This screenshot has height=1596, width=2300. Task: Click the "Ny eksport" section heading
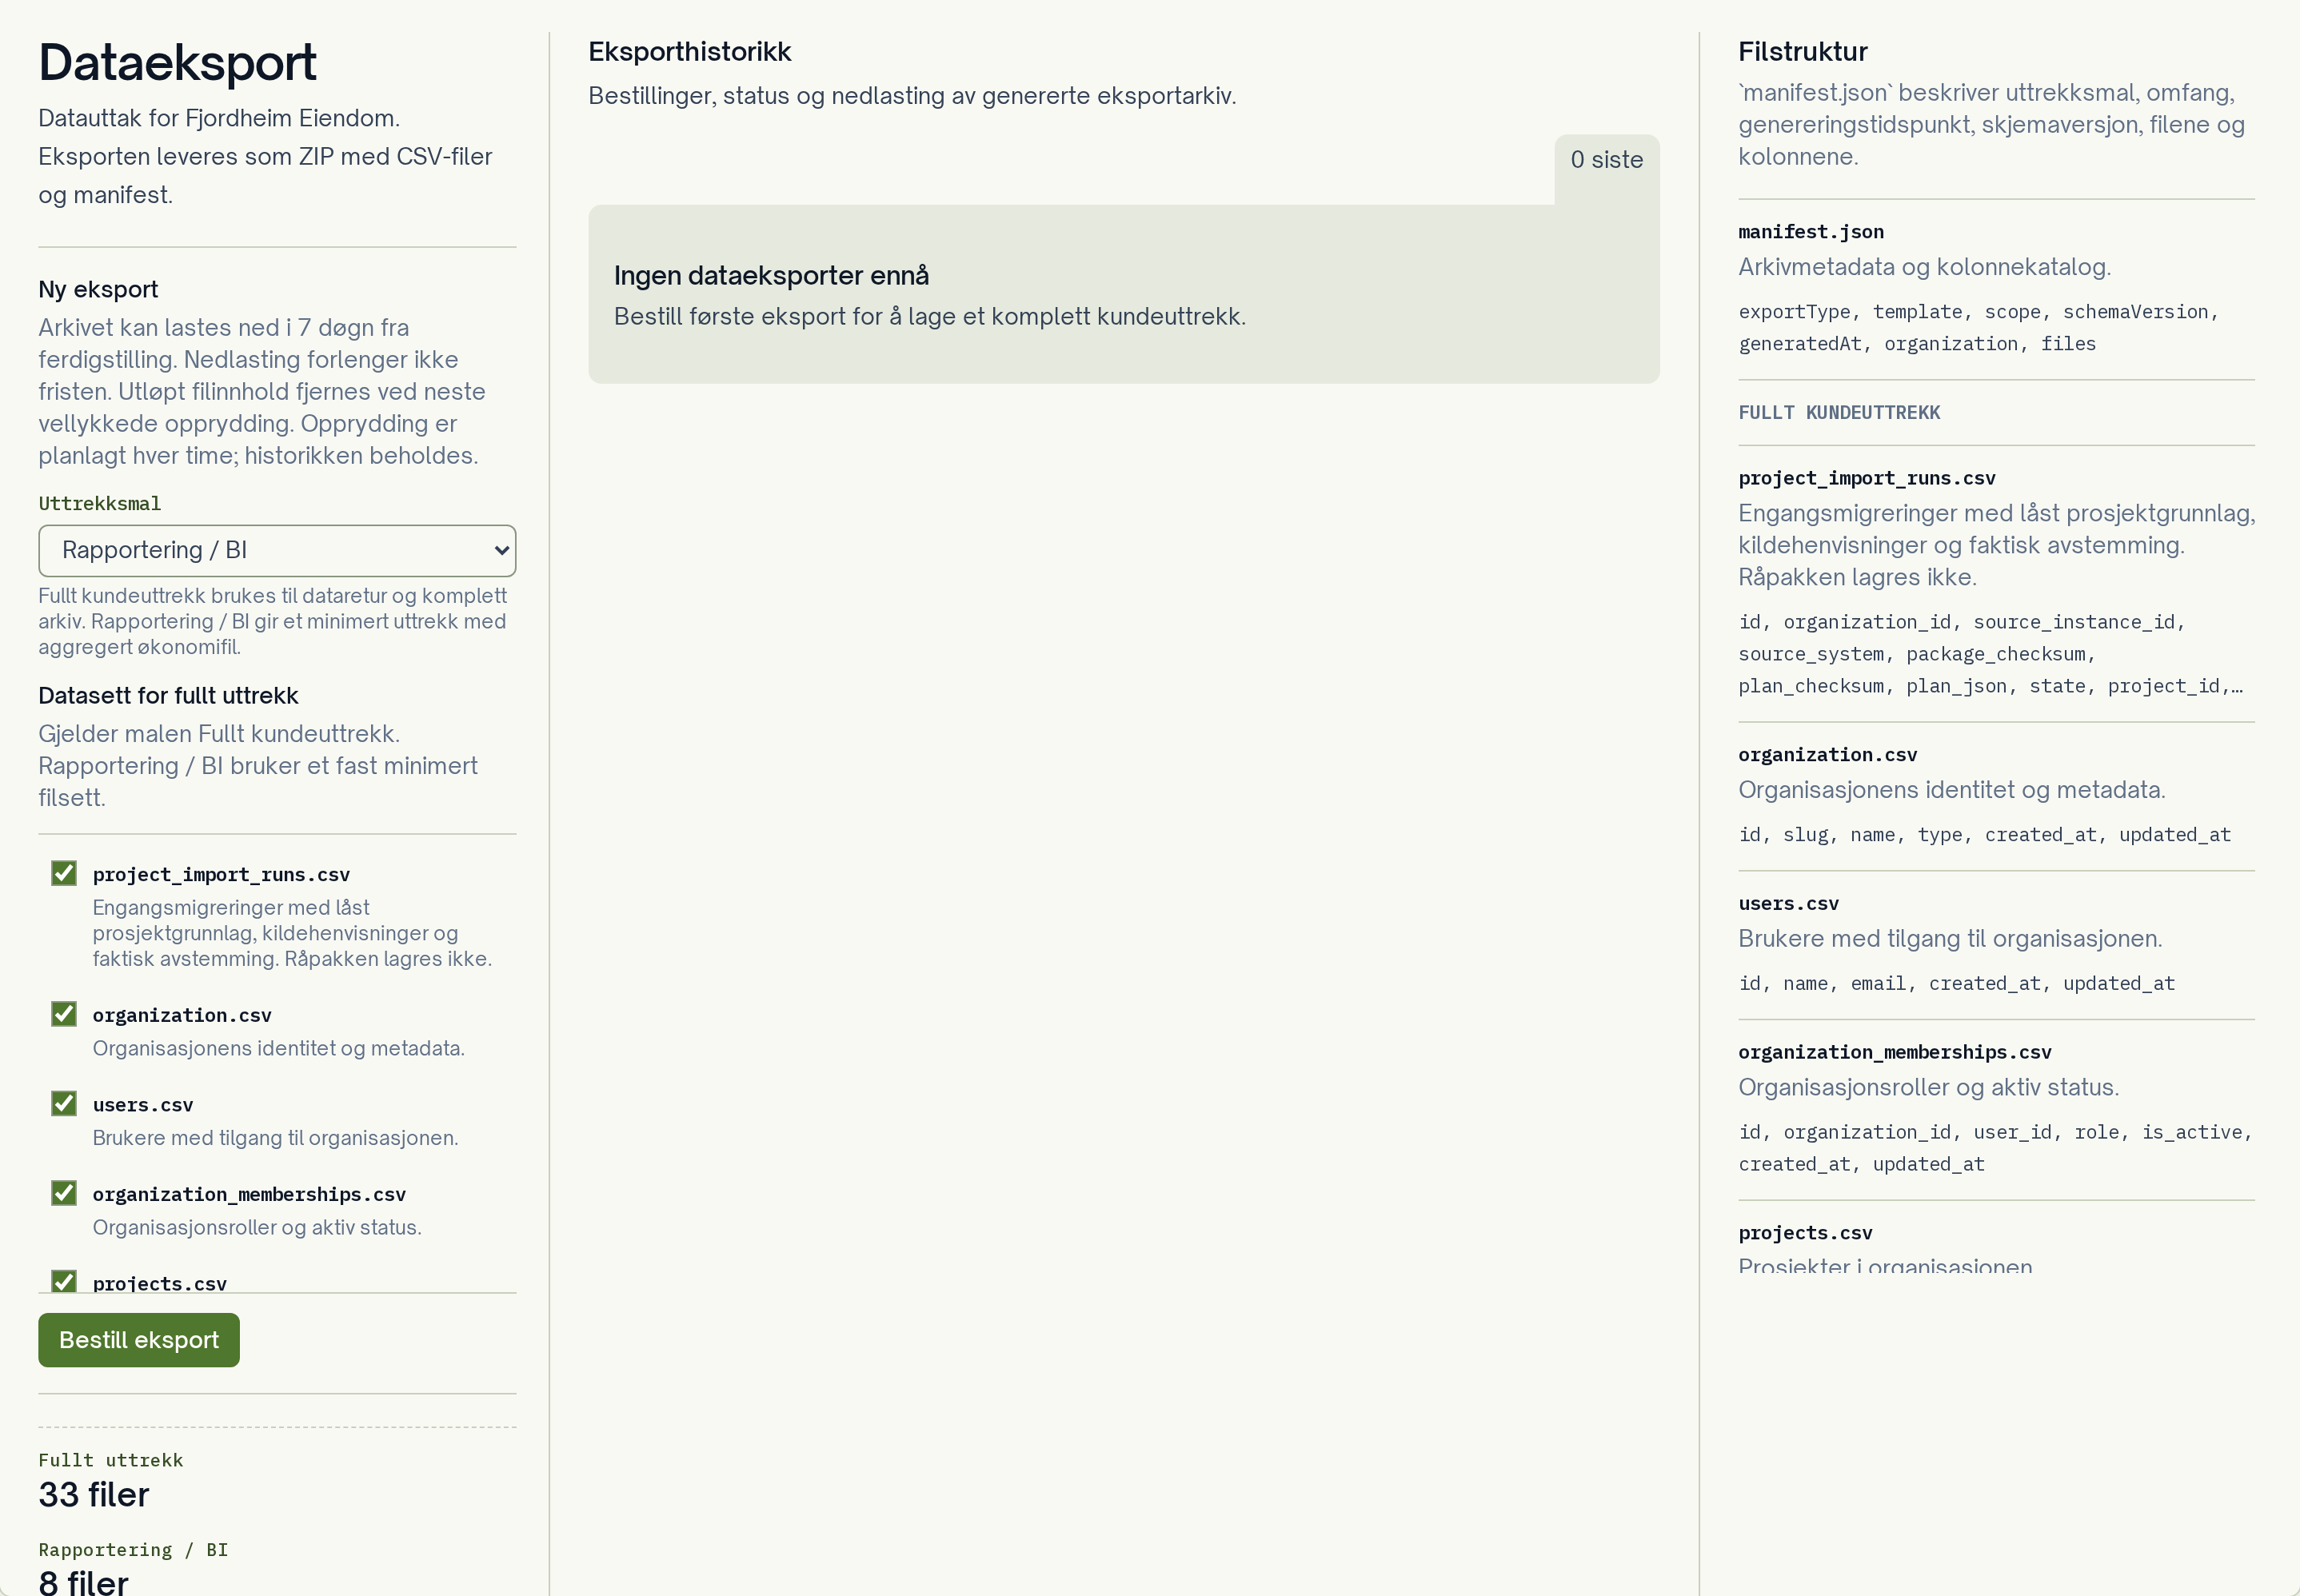pyautogui.click(x=98, y=289)
